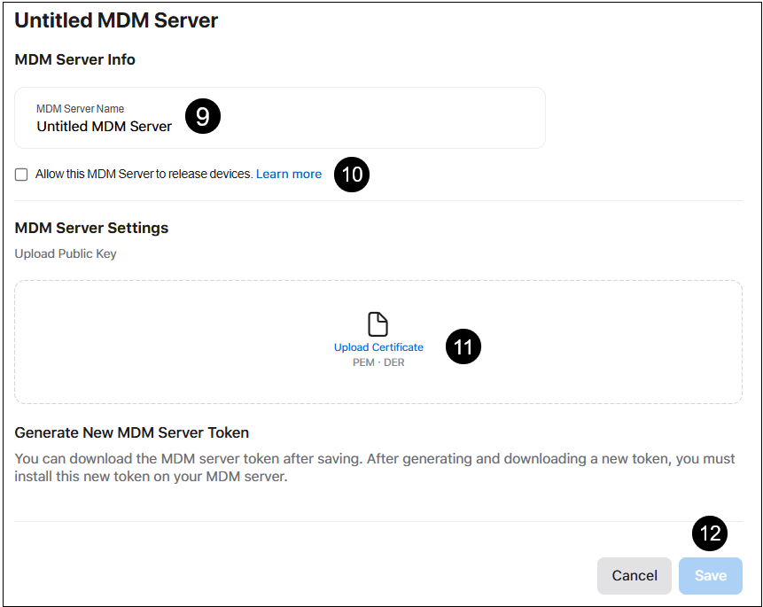Click the MDM Server Info heading
This screenshot has width=763, height=607.
[75, 60]
